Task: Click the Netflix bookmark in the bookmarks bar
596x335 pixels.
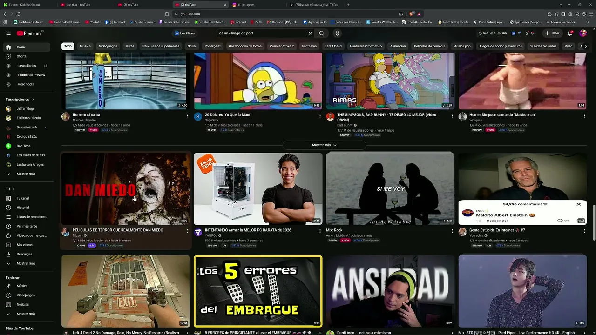Action: (x=257, y=22)
